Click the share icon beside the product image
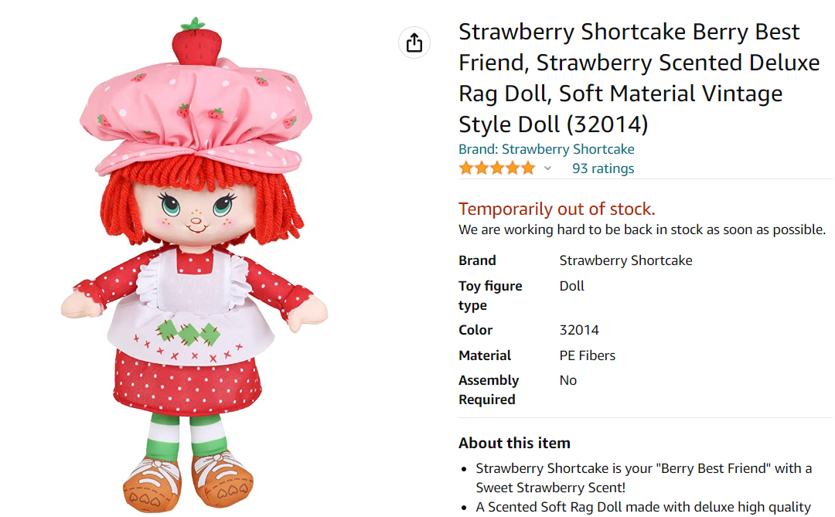The height and width of the screenshot is (517, 835). [415, 42]
